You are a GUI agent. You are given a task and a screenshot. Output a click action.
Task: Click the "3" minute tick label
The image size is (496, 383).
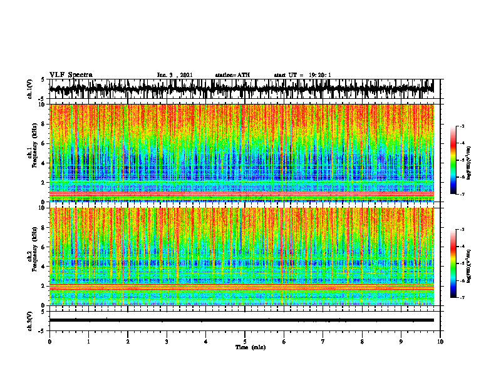click(167, 342)
